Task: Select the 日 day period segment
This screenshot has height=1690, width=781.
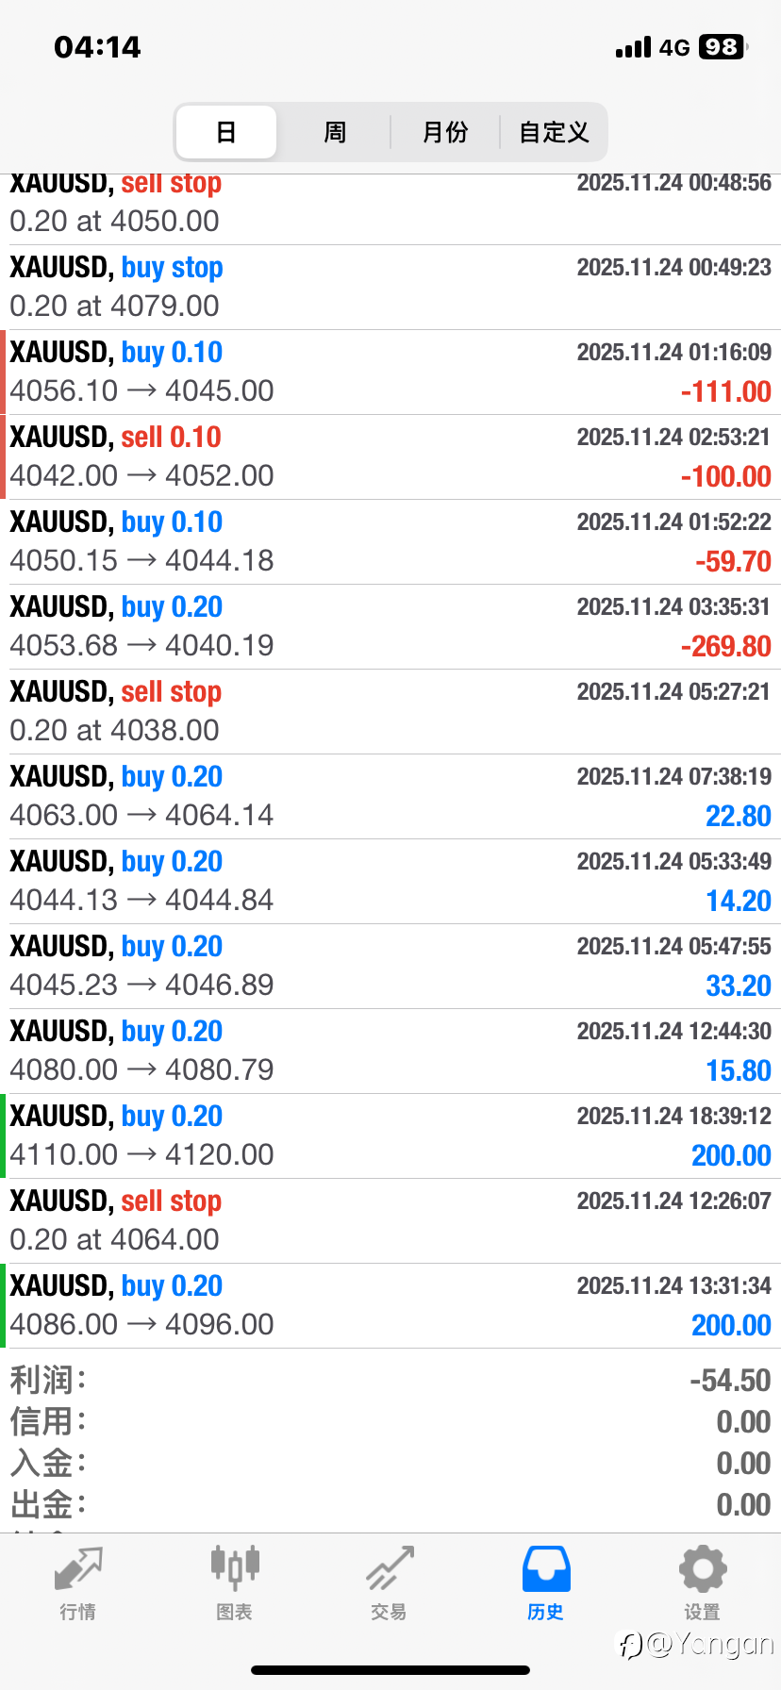Action: pos(226,132)
